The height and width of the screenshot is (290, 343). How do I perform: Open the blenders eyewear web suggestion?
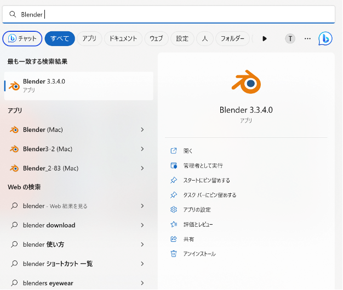click(79, 283)
